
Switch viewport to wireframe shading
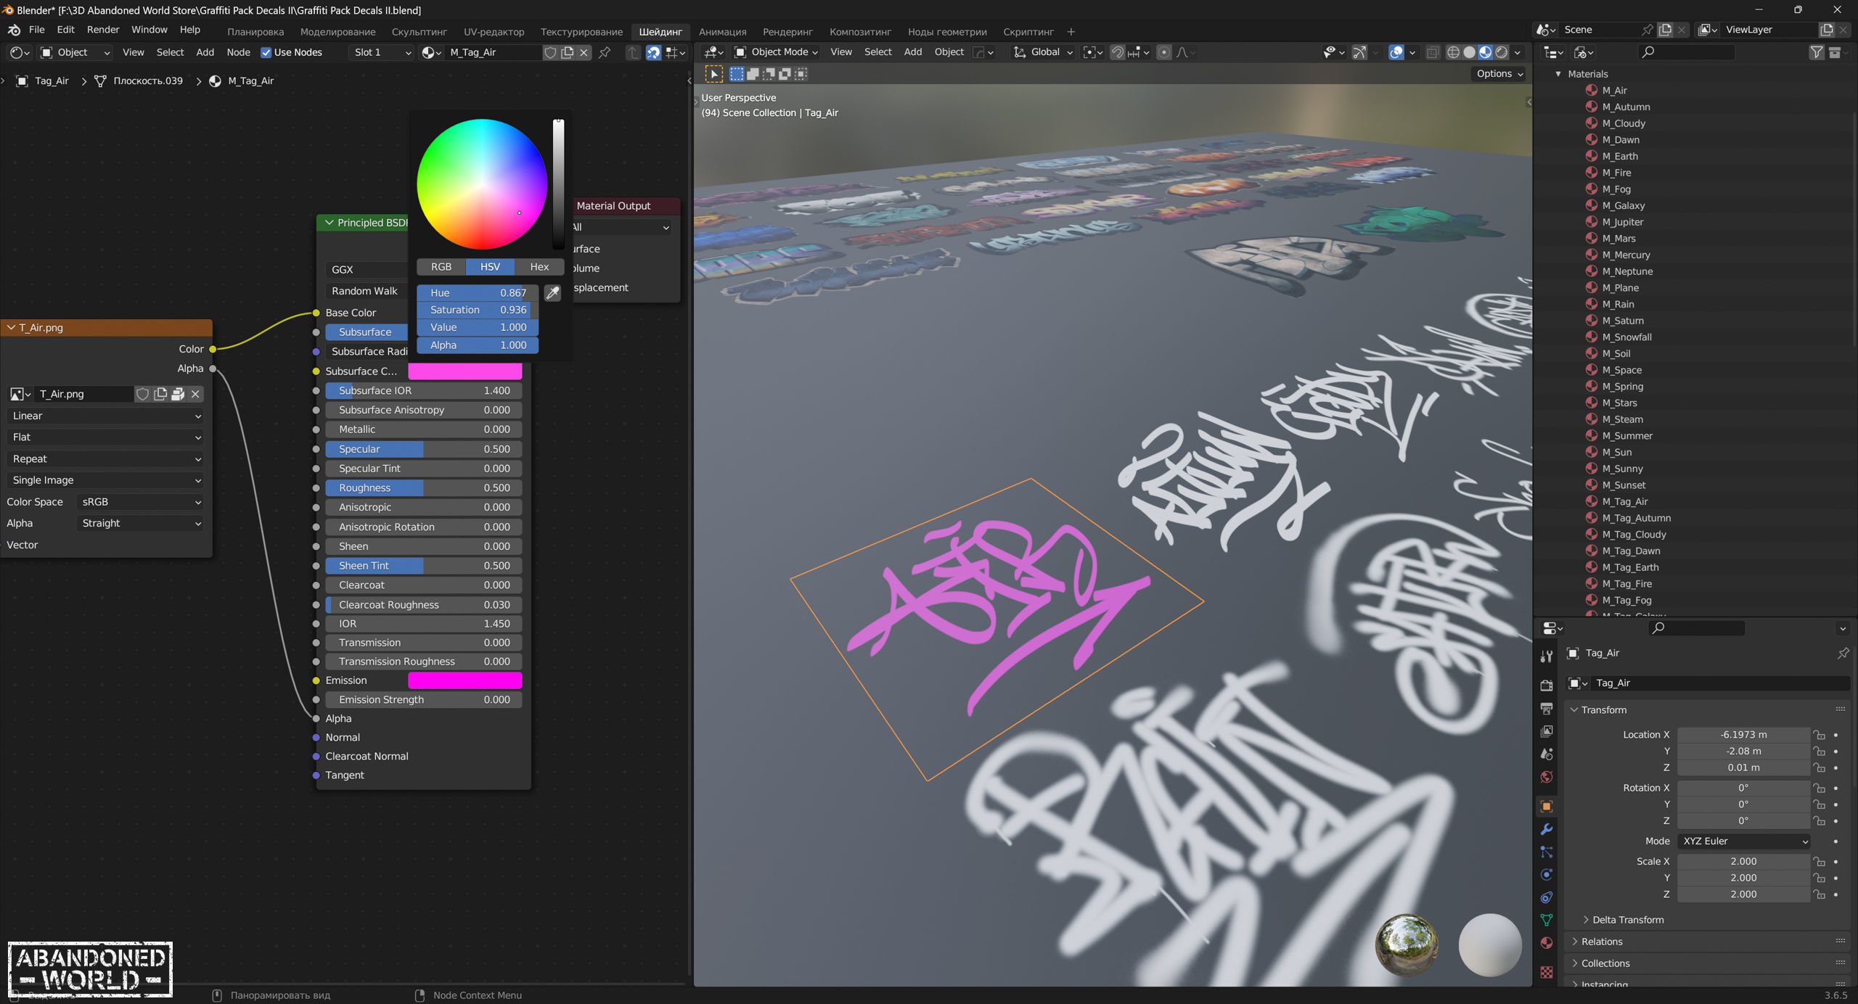point(1453,52)
